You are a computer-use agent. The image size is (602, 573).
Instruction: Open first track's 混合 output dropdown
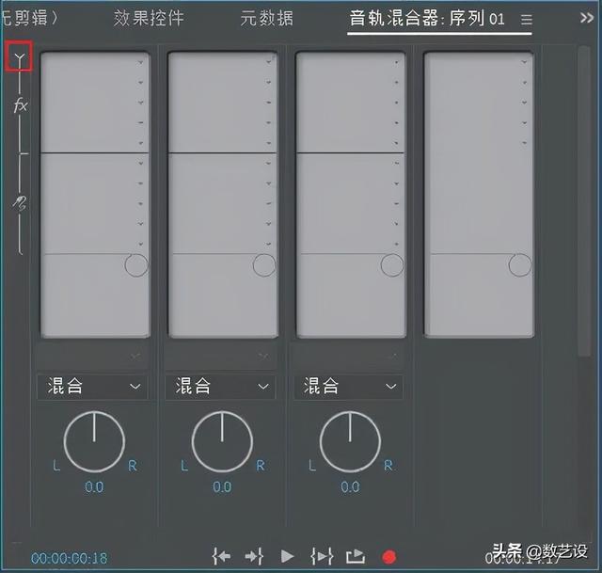pos(92,387)
